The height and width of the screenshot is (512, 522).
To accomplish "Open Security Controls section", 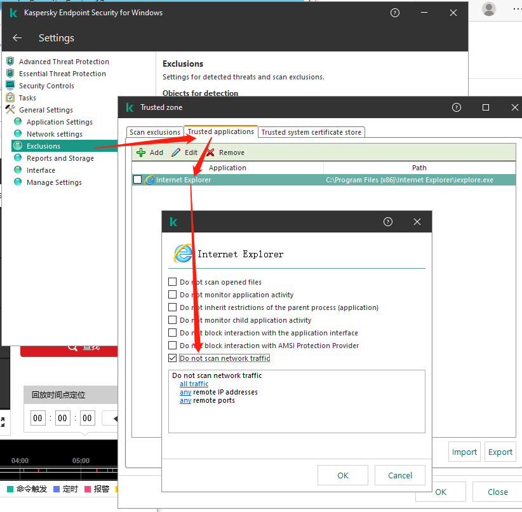I will pos(46,86).
